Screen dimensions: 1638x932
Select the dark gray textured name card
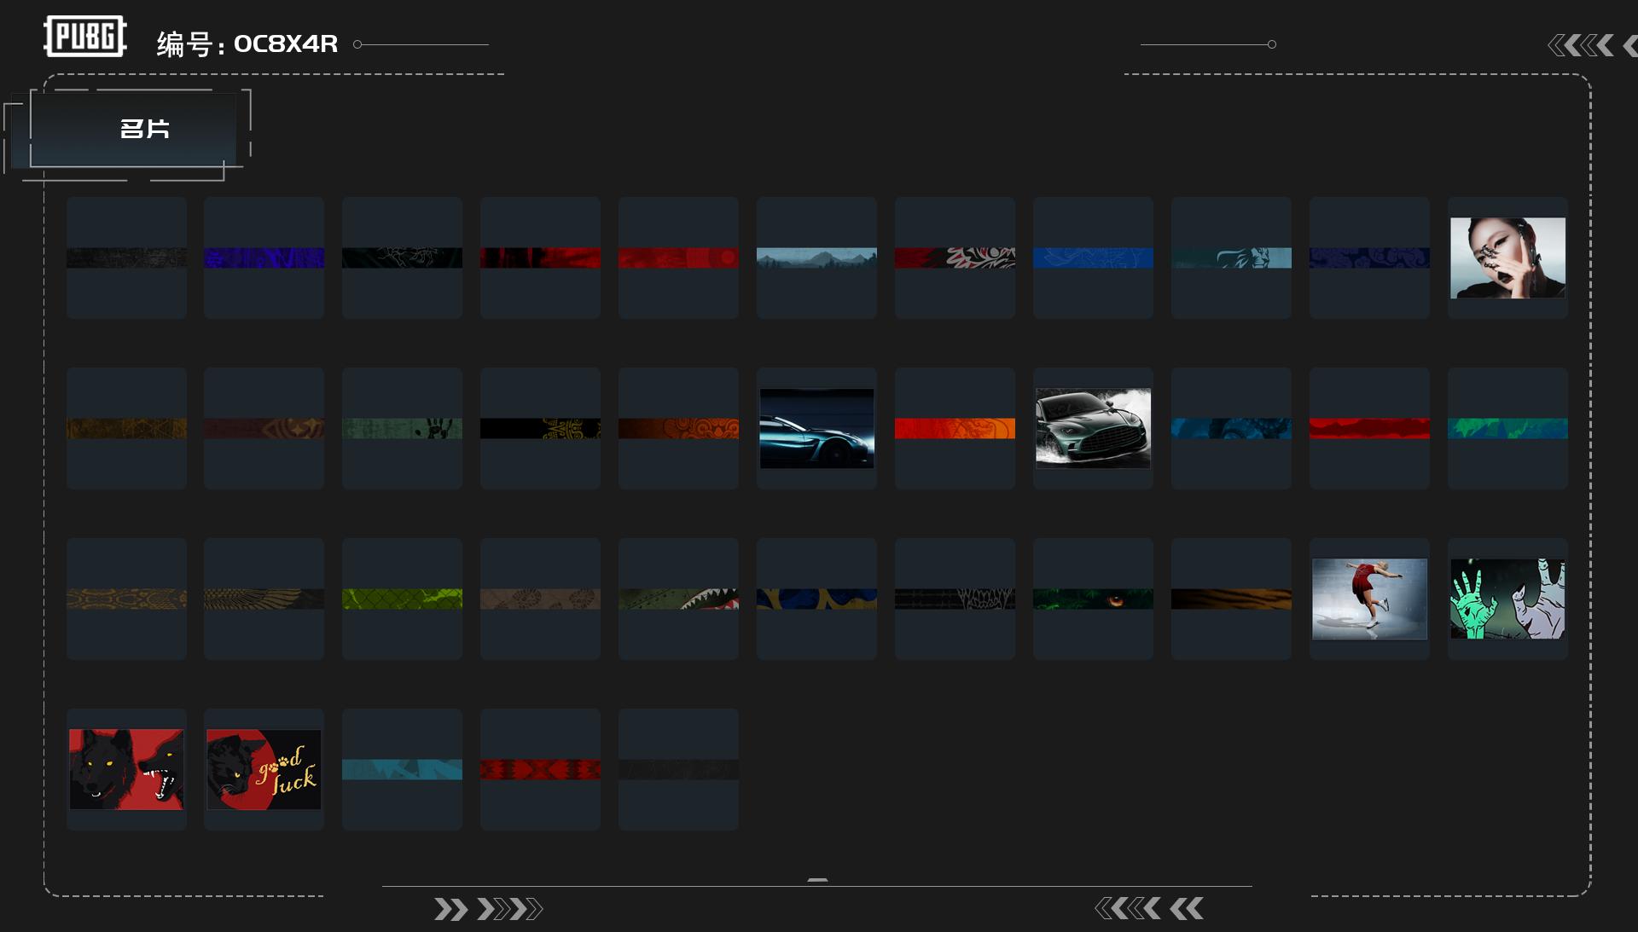coord(126,258)
